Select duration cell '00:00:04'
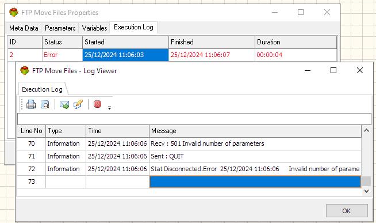This screenshot has height=223, width=376. click(x=296, y=55)
